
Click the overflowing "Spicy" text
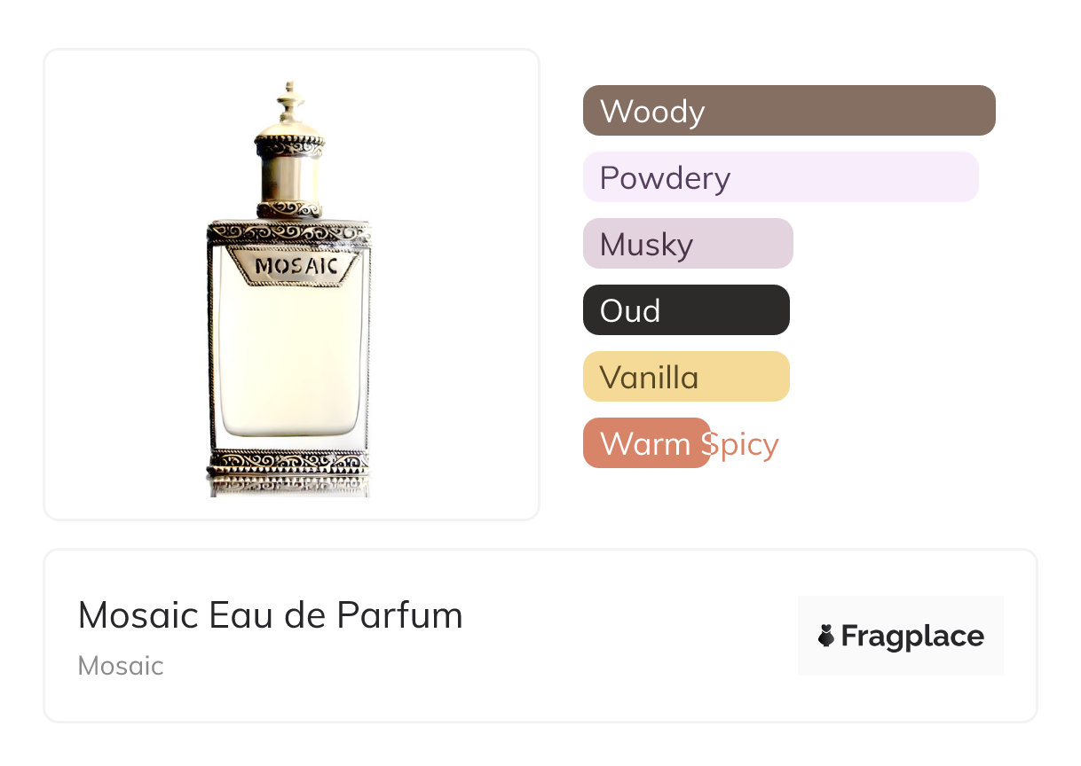coord(746,444)
